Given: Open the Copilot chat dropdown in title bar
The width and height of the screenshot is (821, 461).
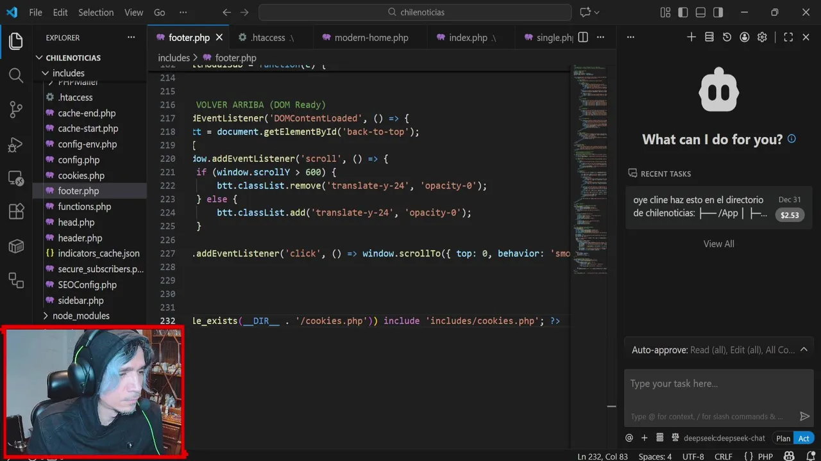Looking at the screenshot, I should [597, 12].
